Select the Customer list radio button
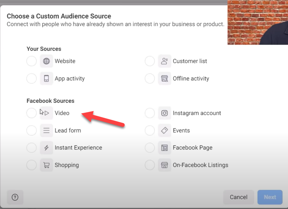This screenshot has width=288, height=209. [x=150, y=61]
